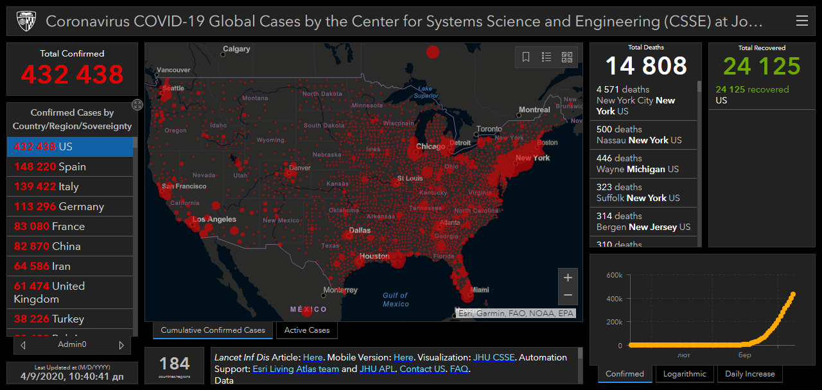
Task: Select Spain row with 148 220 cases
Action: pyautogui.click(x=70, y=166)
